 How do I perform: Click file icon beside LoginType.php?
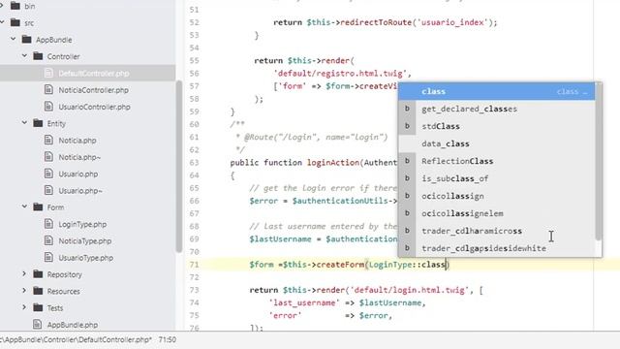pos(48,224)
